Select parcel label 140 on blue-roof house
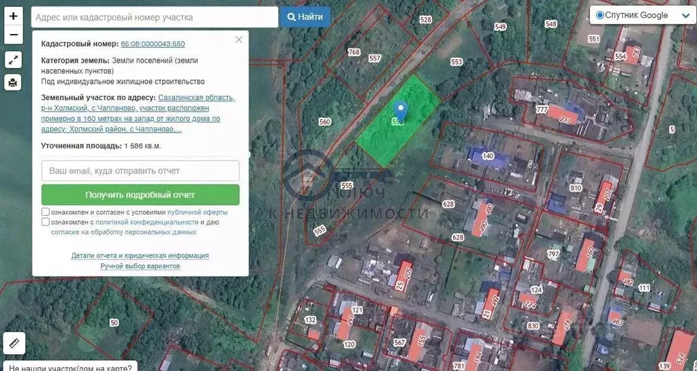 click(x=488, y=155)
